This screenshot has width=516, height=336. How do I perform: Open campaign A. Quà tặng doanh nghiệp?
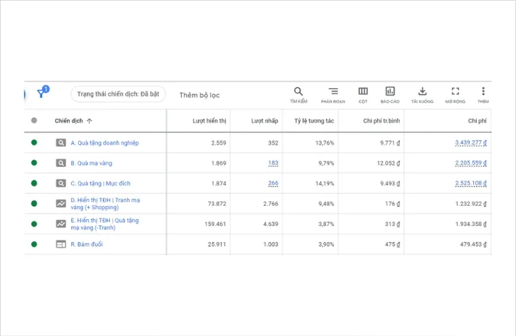[x=105, y=143]
